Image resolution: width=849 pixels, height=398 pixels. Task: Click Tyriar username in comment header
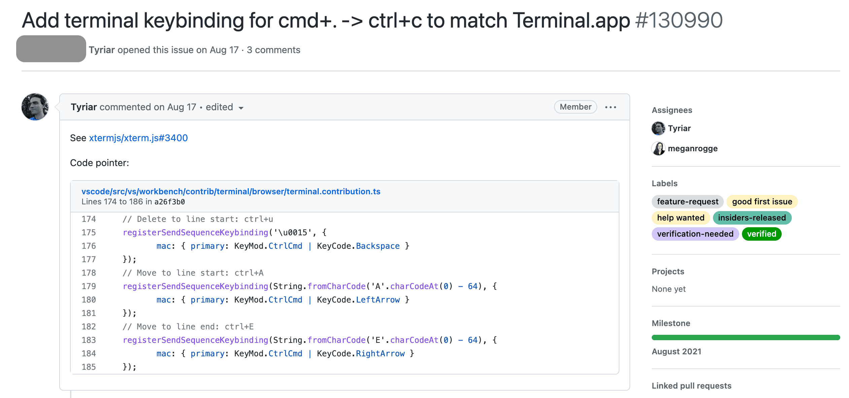tap(84, 107)
